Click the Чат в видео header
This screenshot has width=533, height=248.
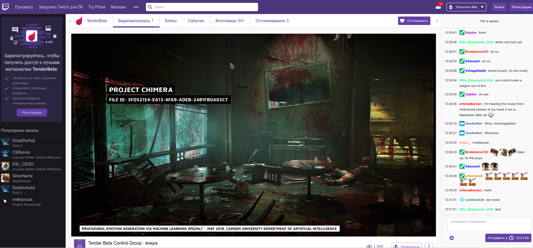[x=489, y=21]
